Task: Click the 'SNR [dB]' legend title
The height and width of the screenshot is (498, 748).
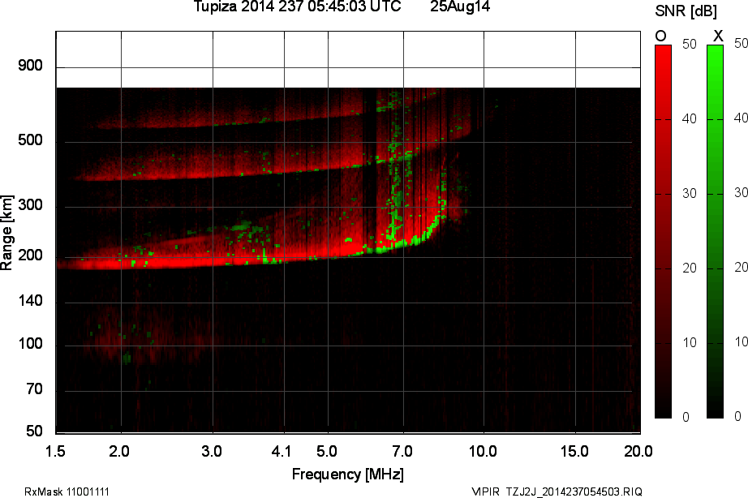Action: (x=686, y=11)
